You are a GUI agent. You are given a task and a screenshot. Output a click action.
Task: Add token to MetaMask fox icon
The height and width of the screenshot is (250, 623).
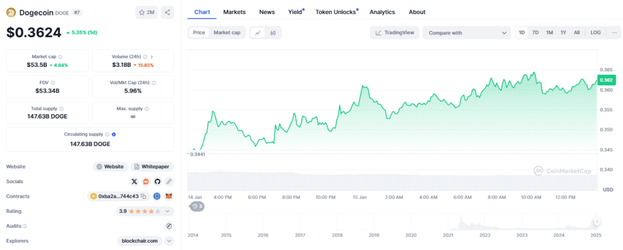click(x=169, y=196)
